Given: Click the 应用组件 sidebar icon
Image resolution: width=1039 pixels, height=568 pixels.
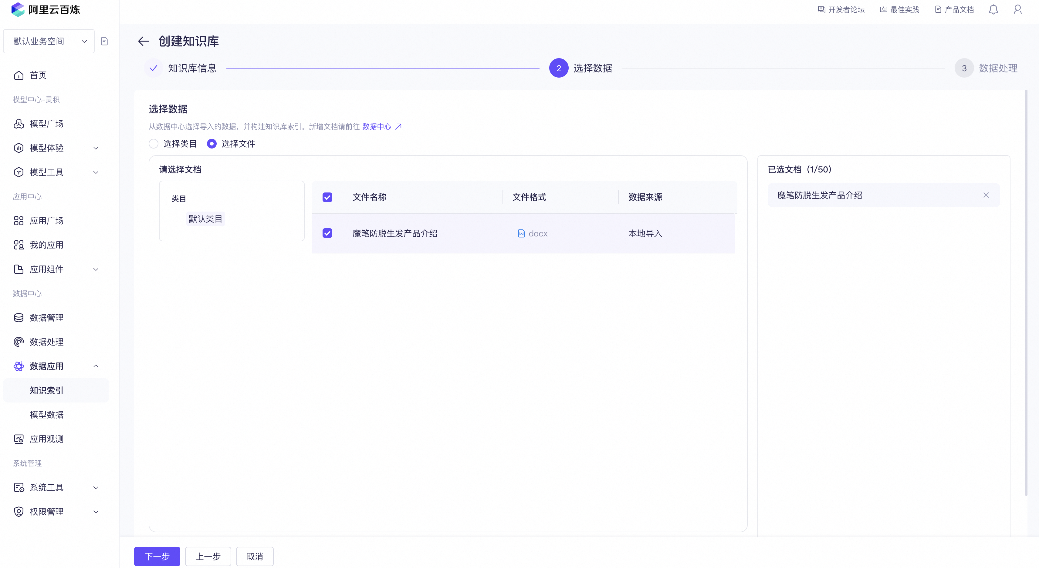Looking at the screenshot, I should pyautogui.click(x=19, y=269).
